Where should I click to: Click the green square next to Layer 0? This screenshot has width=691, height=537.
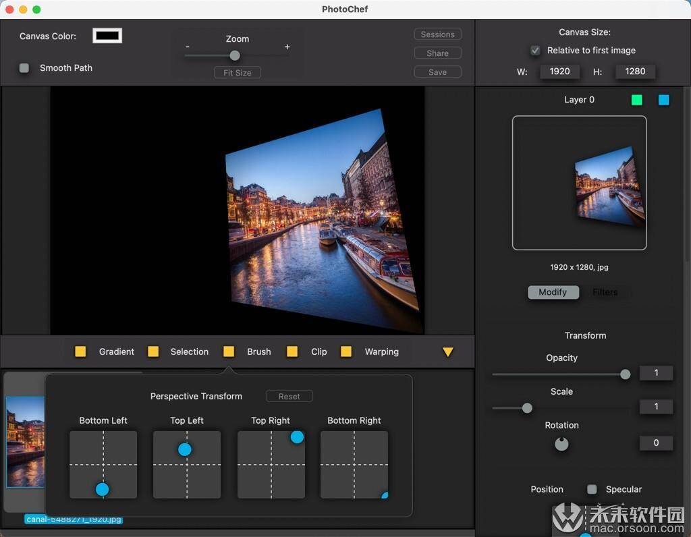[636, 100]
